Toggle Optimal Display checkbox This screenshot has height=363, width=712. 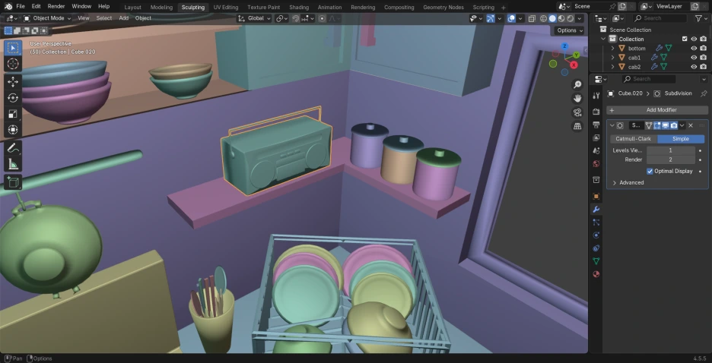pyautogui.click(x=650, y=172)
